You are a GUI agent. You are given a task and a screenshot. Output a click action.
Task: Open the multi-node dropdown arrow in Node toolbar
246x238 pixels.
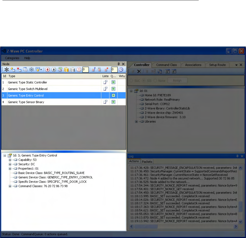pyautogui.click(x=41, y=70)
